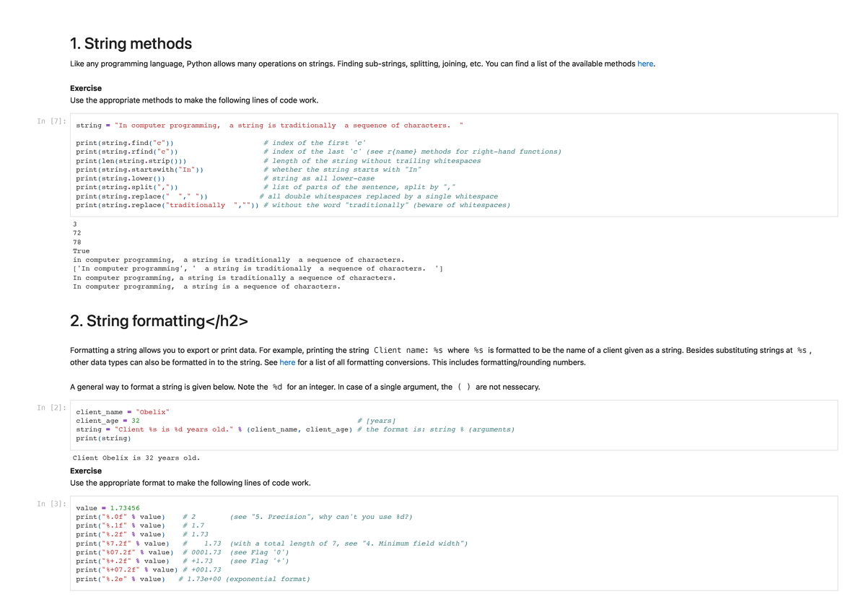Click the 'True' line in the output
The width and height of the screenshot is (866, 612).
coord(82,251)
